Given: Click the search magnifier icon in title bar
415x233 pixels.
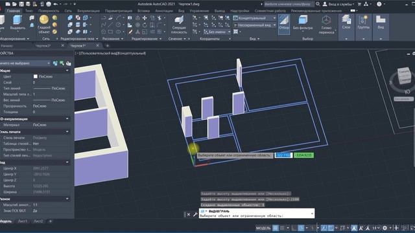Looking at the screenshot, I should [x=318, y=5].
